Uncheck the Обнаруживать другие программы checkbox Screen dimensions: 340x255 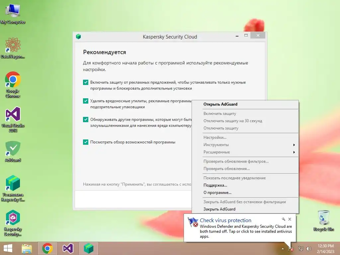pos(86,120)
